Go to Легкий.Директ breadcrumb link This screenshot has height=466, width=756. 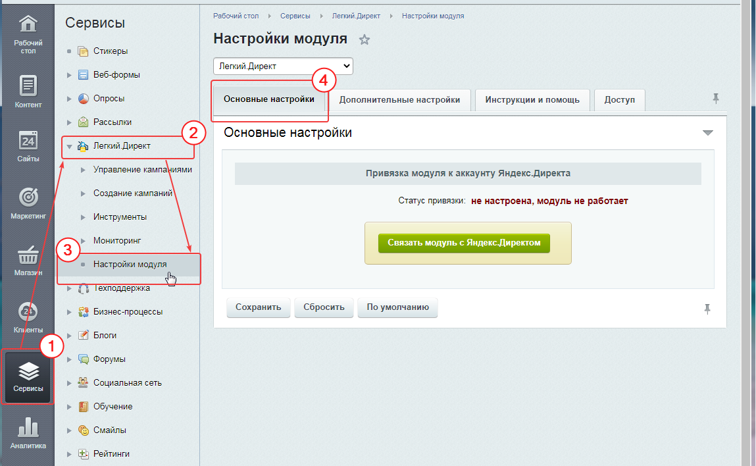click(x=356, y=16)
